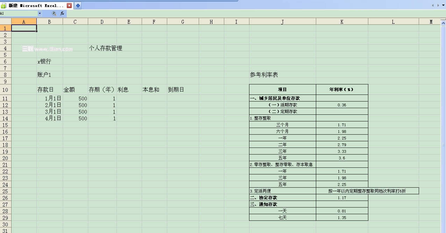446x233 pixels.
Task: Select column K header
Action: (342, 22)
